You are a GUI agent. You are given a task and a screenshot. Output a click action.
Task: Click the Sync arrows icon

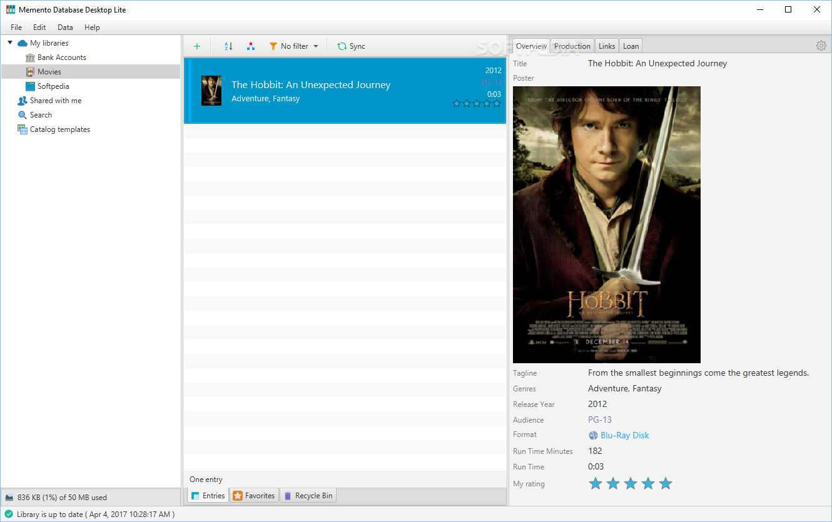pyautogui.click(x=342, y=46)
